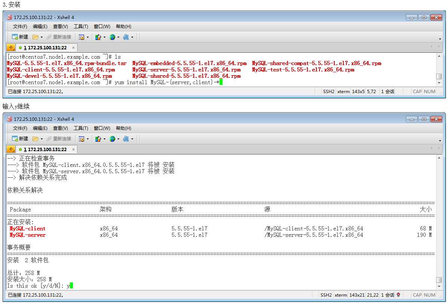The height and width of the screenshot is (303, 447).
Task: Click the orange new-tab button in top window
Action: coord(11,47)
